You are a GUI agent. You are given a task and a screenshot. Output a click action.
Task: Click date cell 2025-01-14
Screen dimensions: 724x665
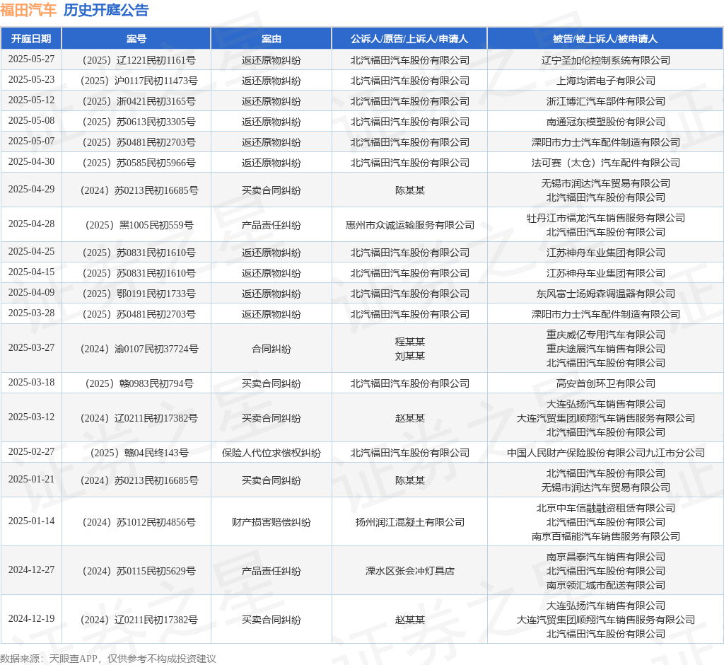click(31, 521)
